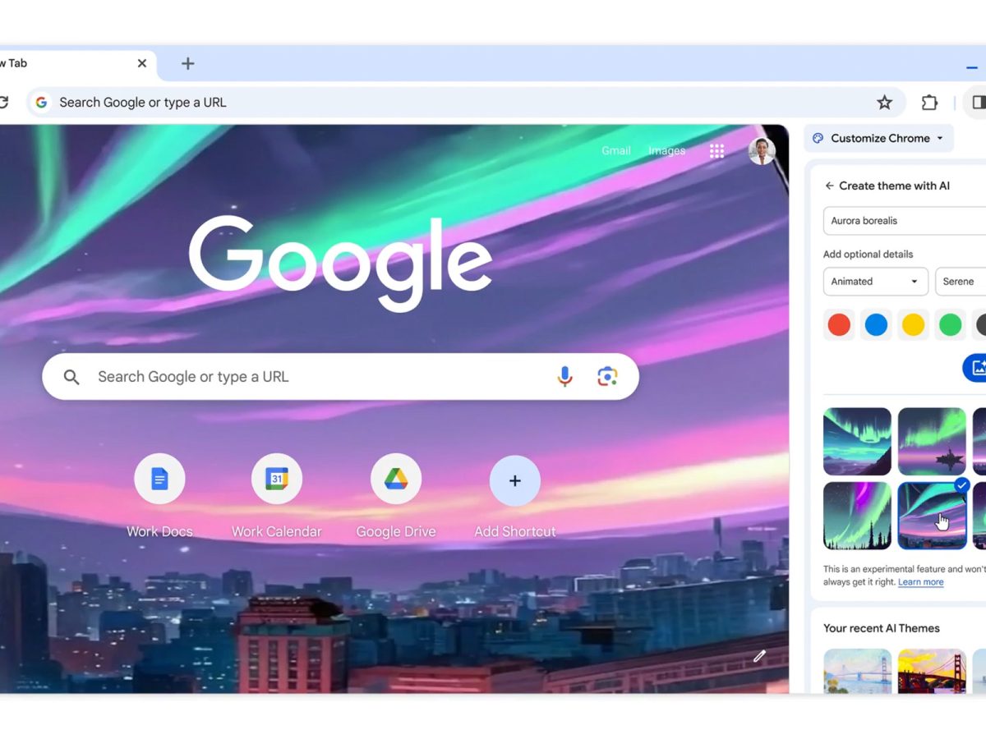The image size is (986, 739).
Task: Choose aurora with floating island thumbnail
Action: [932, 442]
